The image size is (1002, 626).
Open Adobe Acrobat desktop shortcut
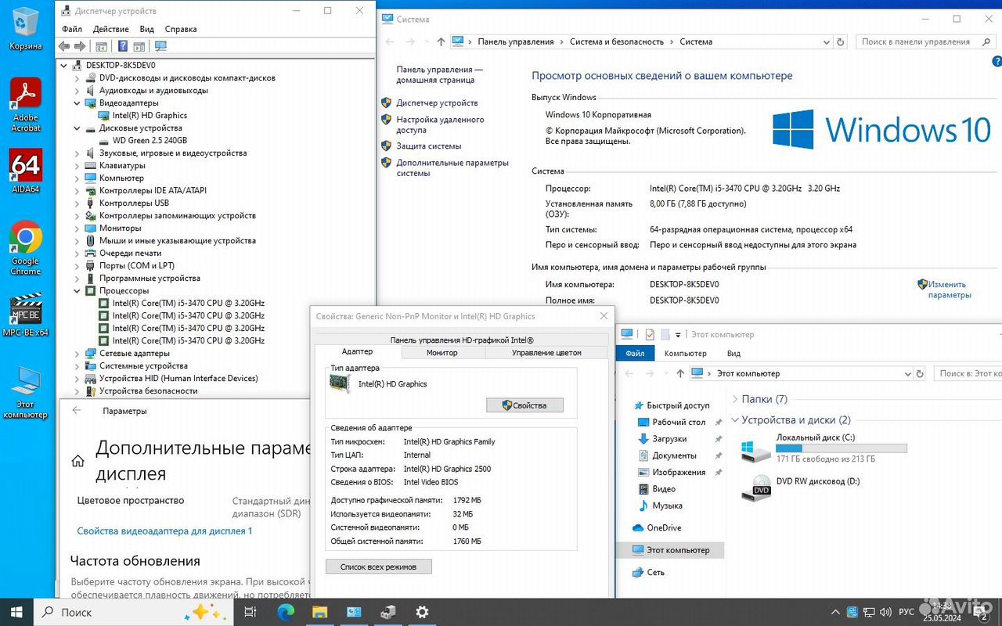[26, 105]
